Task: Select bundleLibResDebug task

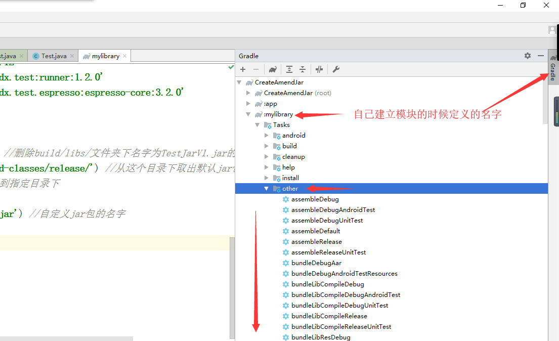Action: click(x=321, y=337)
